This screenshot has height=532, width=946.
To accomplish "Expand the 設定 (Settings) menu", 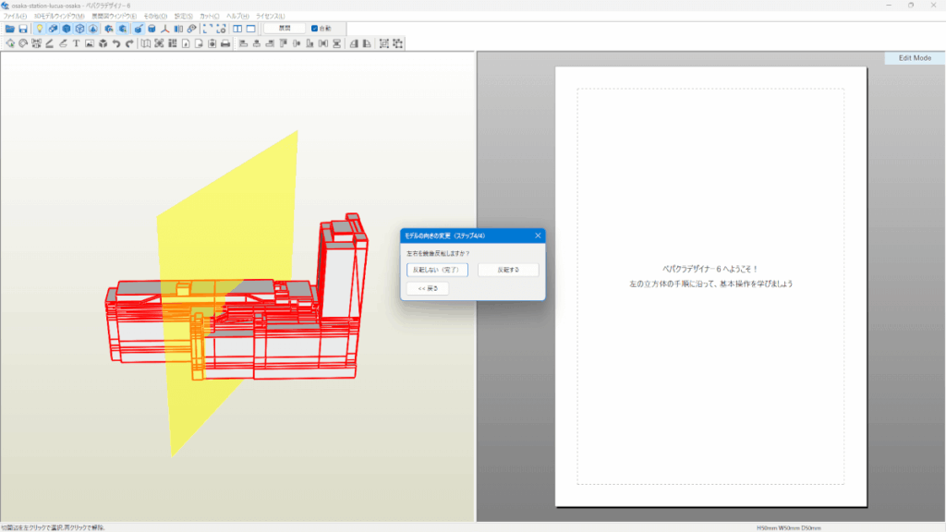I will click(x=184, y=17).
